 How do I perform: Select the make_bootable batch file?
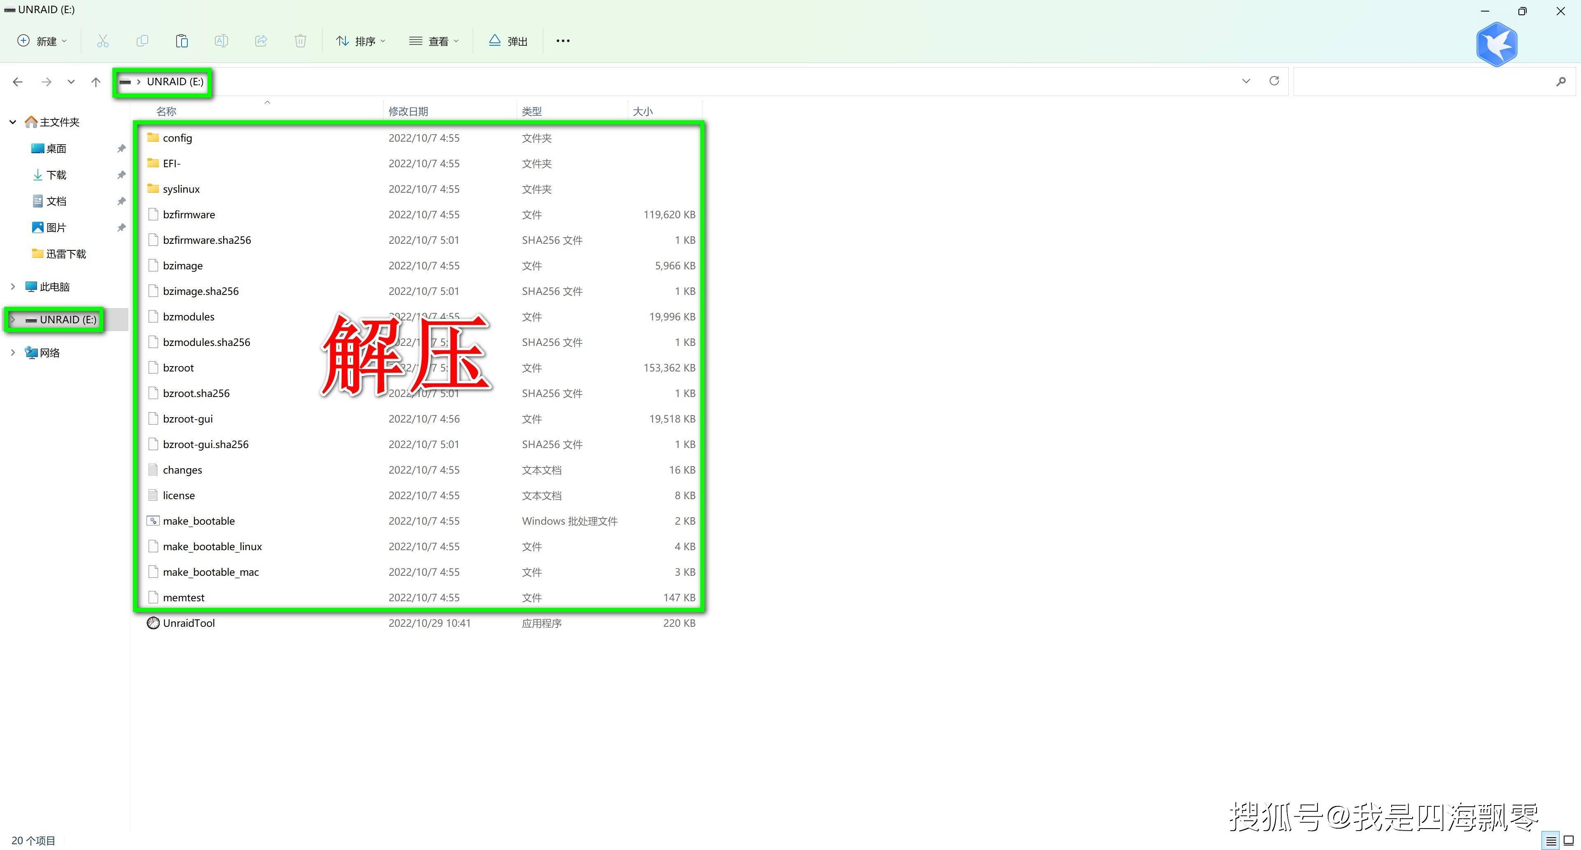coord(199,521)
